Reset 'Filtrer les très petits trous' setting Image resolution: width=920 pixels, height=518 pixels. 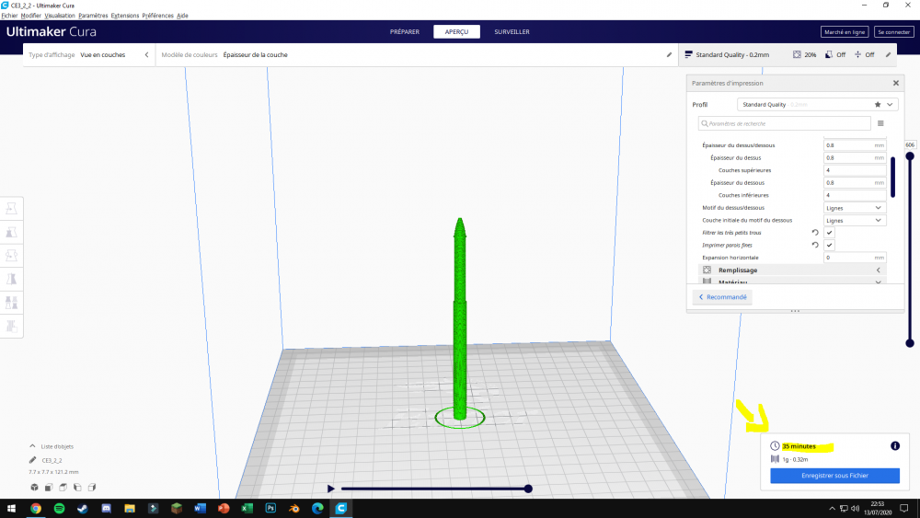(815, 232)
